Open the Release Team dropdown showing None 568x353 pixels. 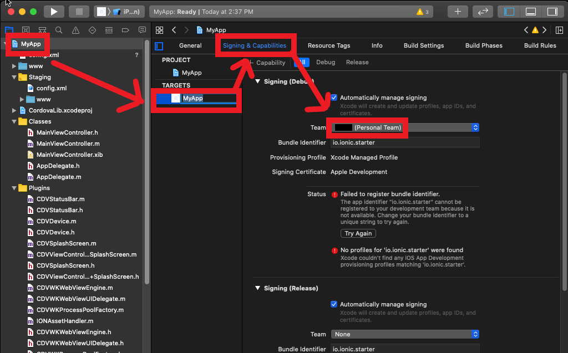pos(405,334)
